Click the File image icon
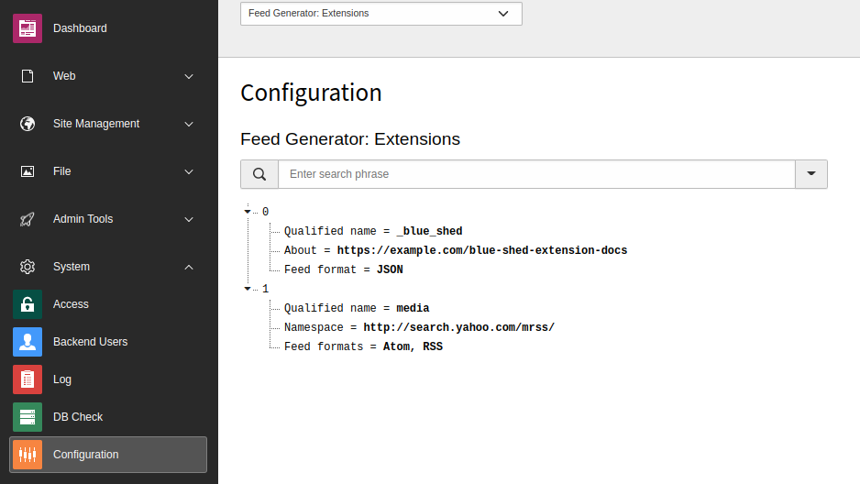Viewport: 860px width, 484px height. point(28,171)
